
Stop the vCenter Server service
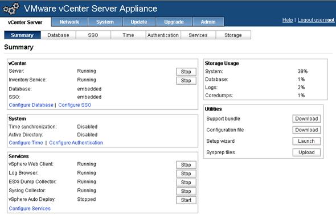(x=186, y=72)
